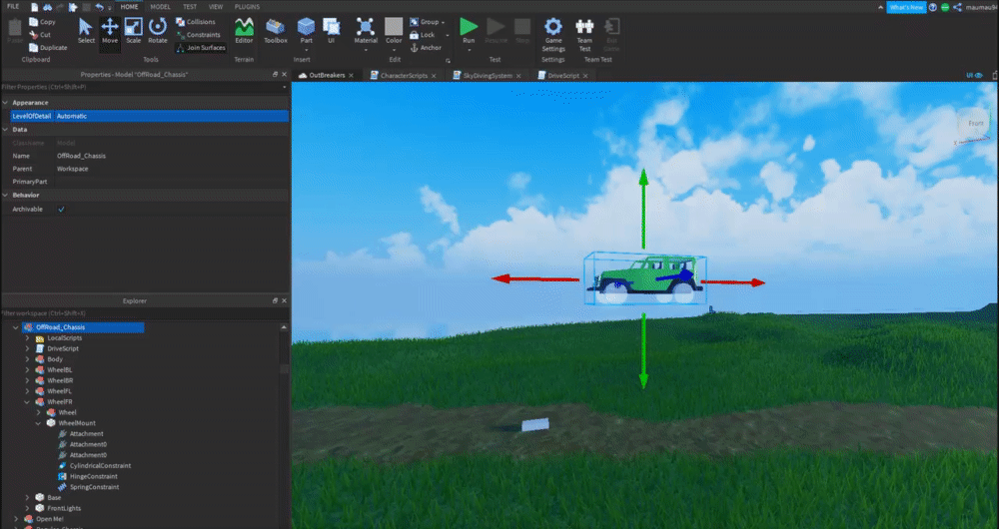Toggle UI visibility eye icon
999x529 pixels.
click(x=979, y=75)
